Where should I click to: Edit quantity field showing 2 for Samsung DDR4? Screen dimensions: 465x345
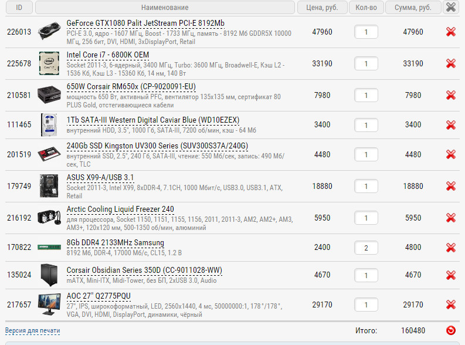[366, 248]
